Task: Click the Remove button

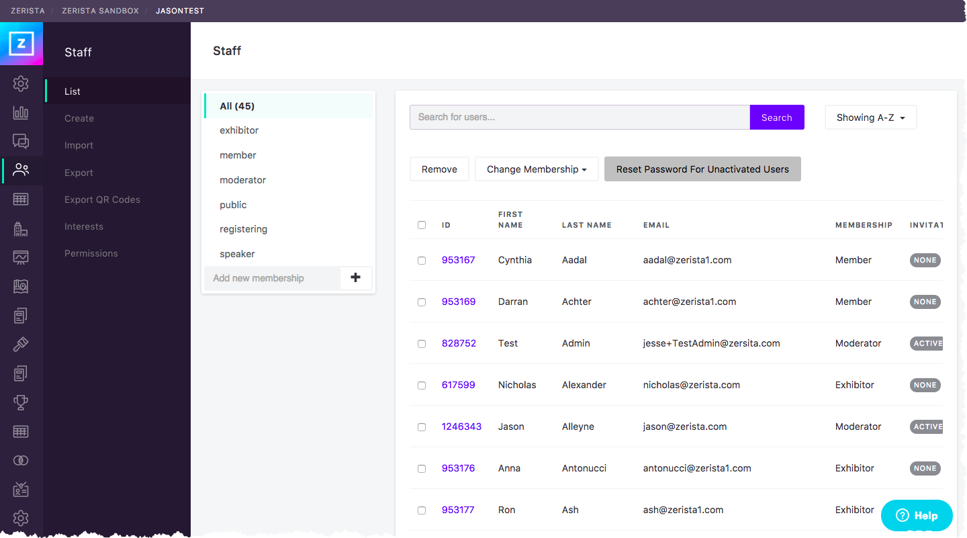Action: (x=439, y=169)
